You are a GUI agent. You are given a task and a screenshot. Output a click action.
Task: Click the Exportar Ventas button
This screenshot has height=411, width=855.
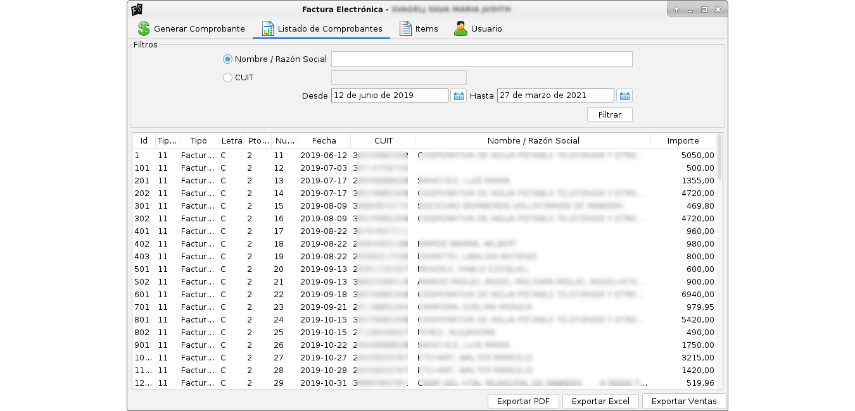pyautogui.click(x=684, y=402)
